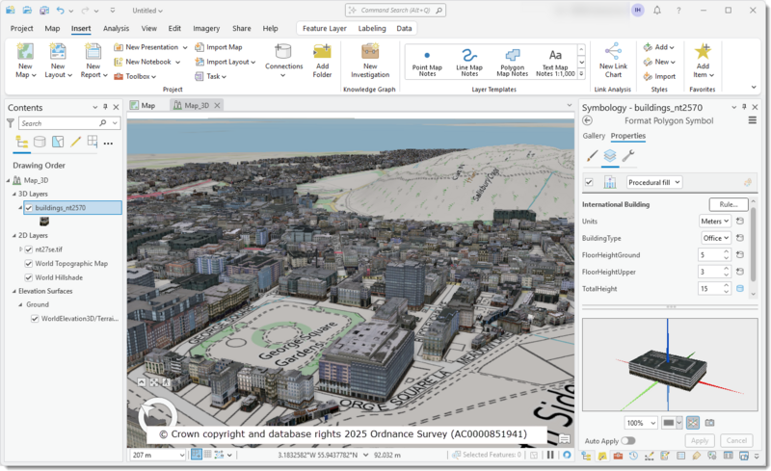
Task: Open the Structure wrench tab
Action: click(x=628, y=156)
